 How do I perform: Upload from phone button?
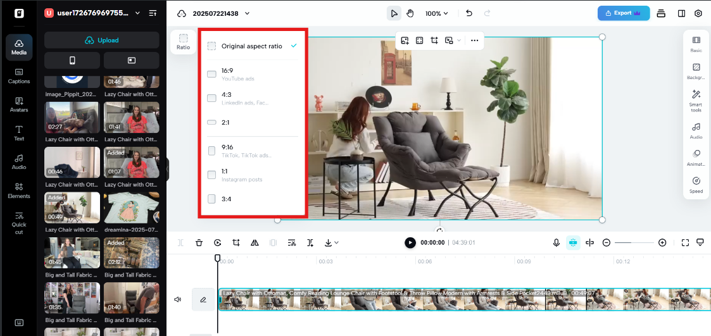[72, 60]
